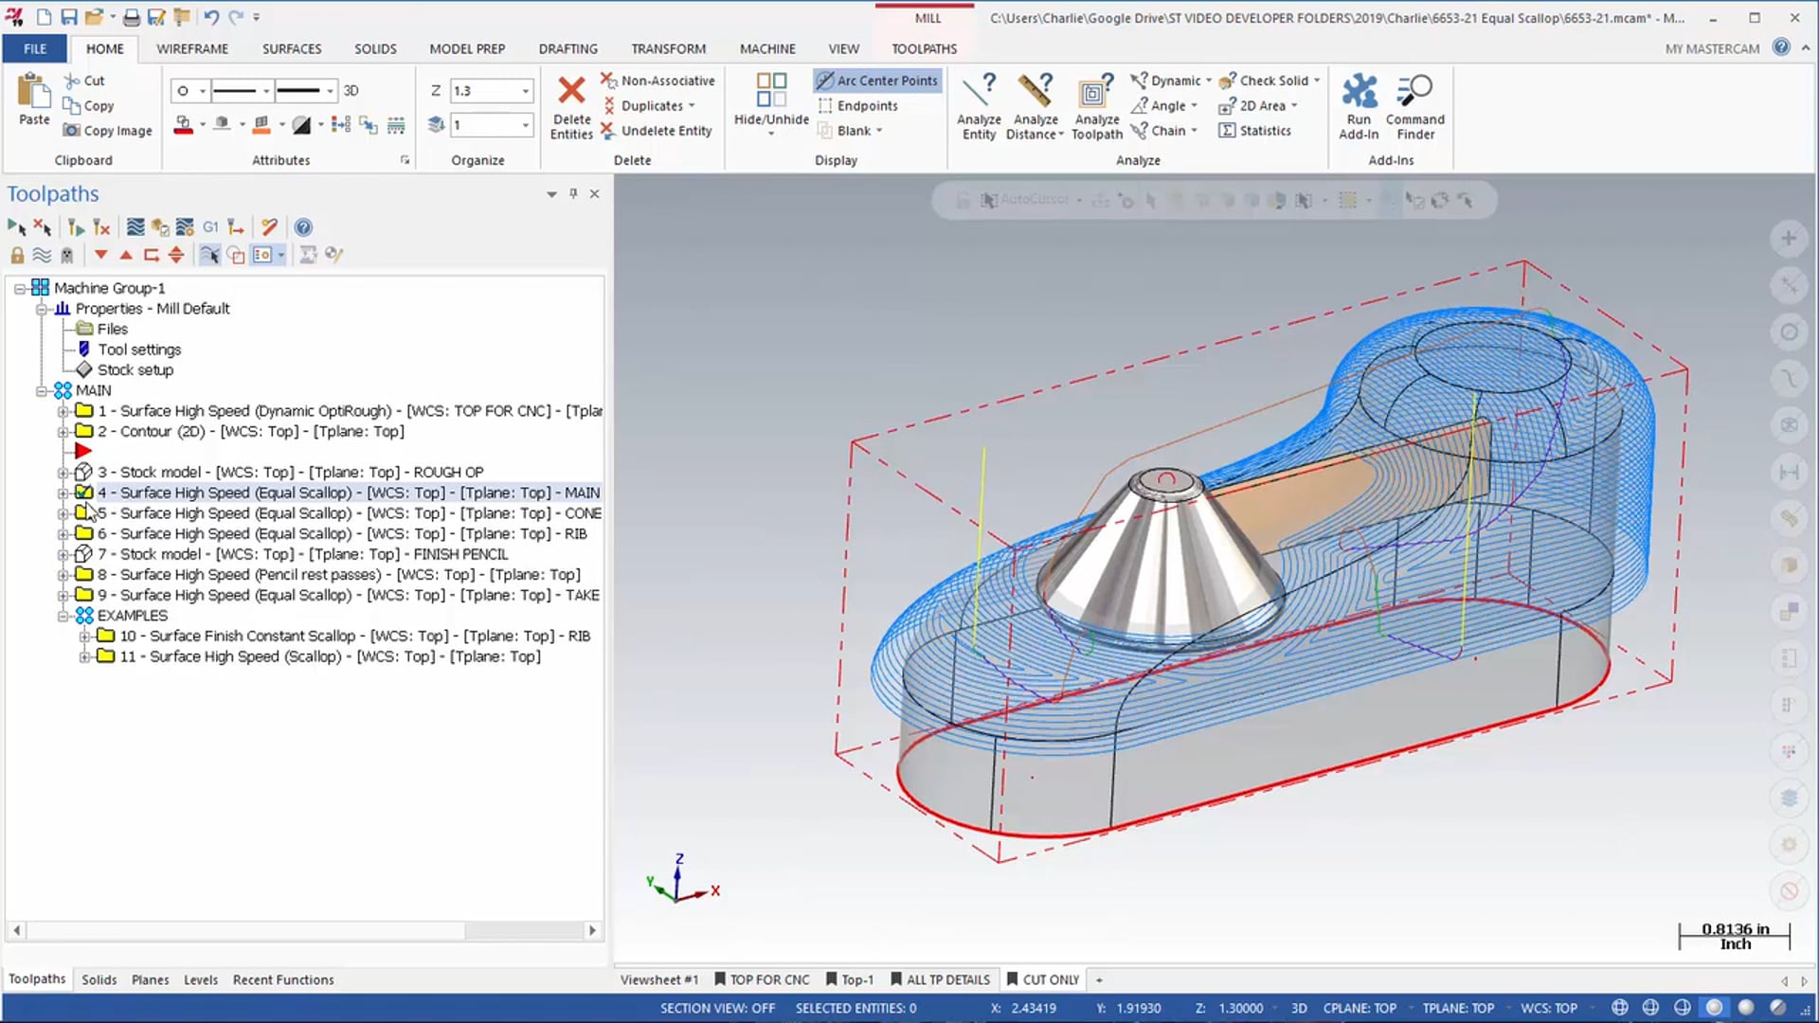Switch to the Levels manager tab

coord(200,979)
